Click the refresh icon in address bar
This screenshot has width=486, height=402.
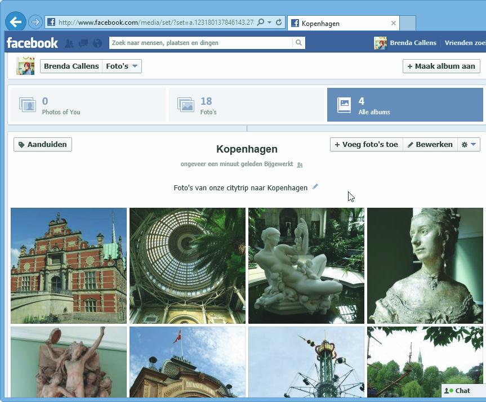point(279,23)
